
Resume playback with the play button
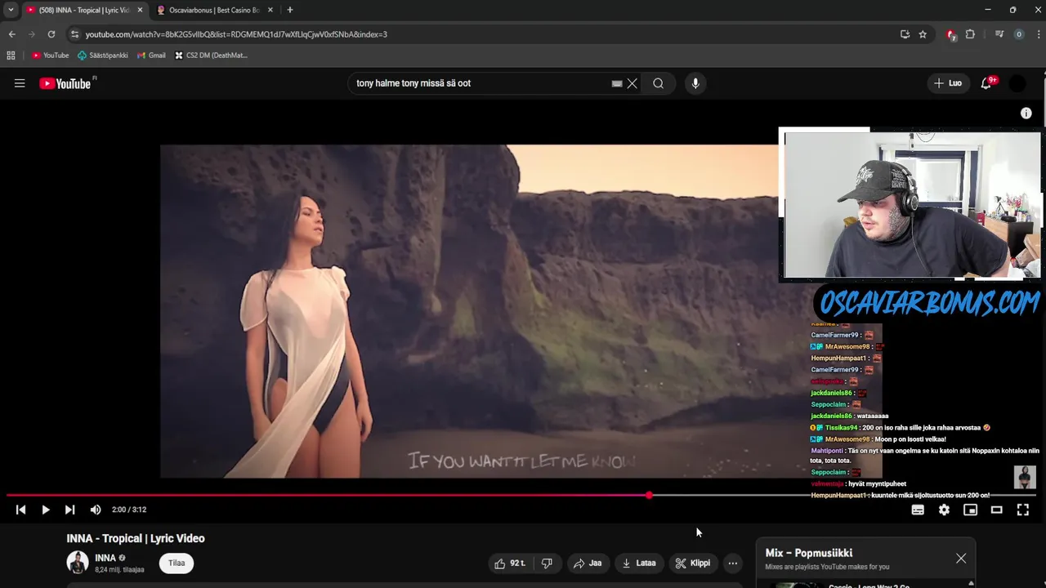pyautogui.click(x=45, y=510)
